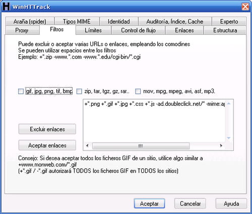The width and height of the screenshot is (252, 214).
Task: Click the filter box's vertical scroll down arrow
Action: (x=229, y=138)
